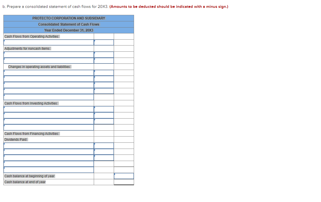Screen dimensions: 321x202
Task: Open second dropdown under Adjustments for noncash items
Action: (49, 61)
